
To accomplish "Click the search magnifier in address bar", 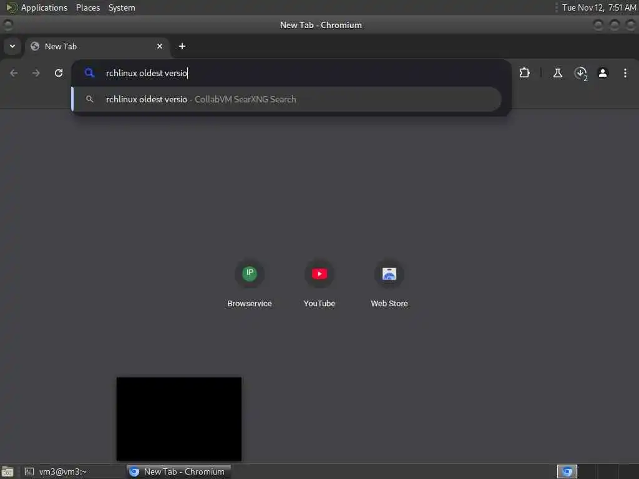I will [89, 73].
